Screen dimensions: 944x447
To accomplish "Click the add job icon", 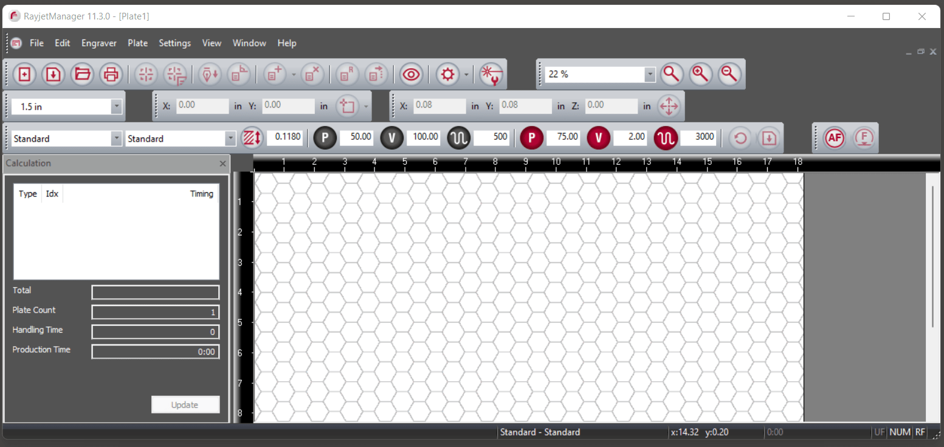I will (x=274, y=74).
